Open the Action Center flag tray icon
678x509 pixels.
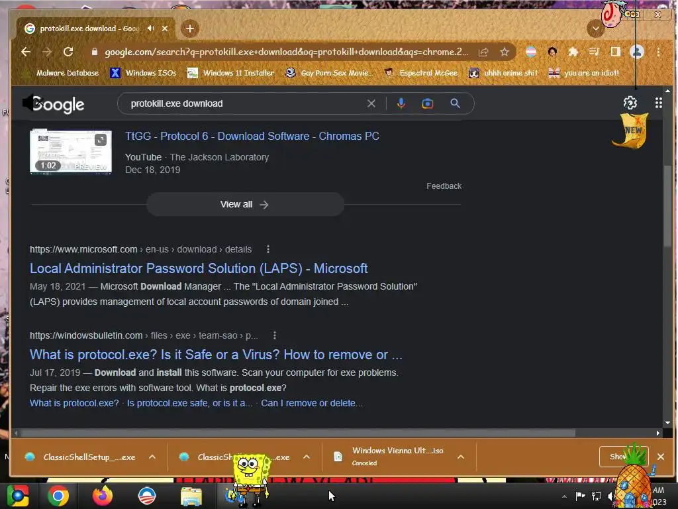[x=580, y=496]
